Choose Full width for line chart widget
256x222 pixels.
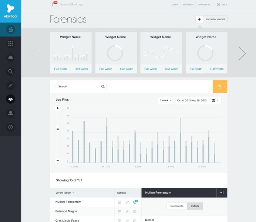(x=151, y=69)
